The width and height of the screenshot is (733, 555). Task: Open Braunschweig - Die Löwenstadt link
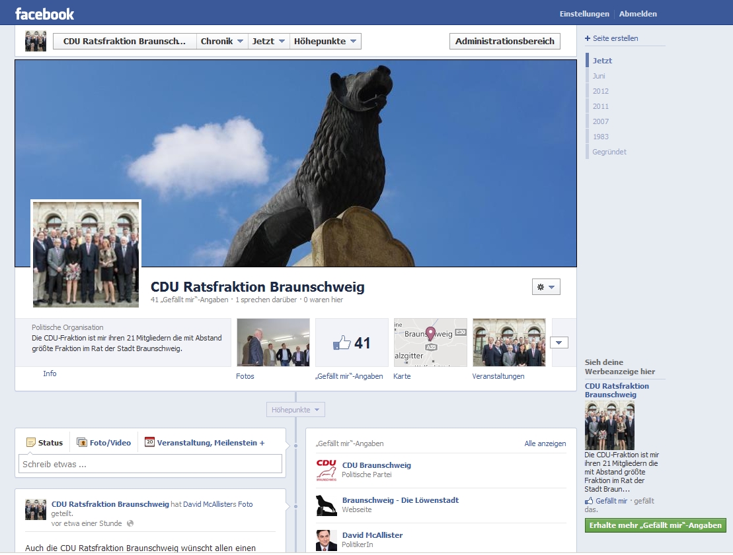400,500
